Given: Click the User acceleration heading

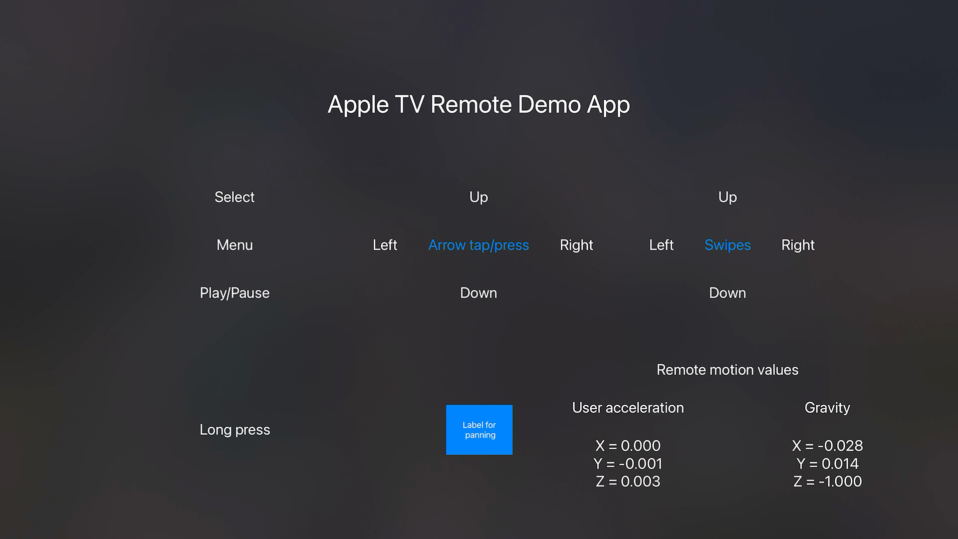Looking at the screenshot, I should pyautogui.click(x=628, y=408).
